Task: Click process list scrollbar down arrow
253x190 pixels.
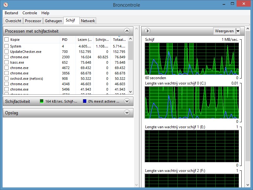Action: pyautogui.click(x=131, y=92)
